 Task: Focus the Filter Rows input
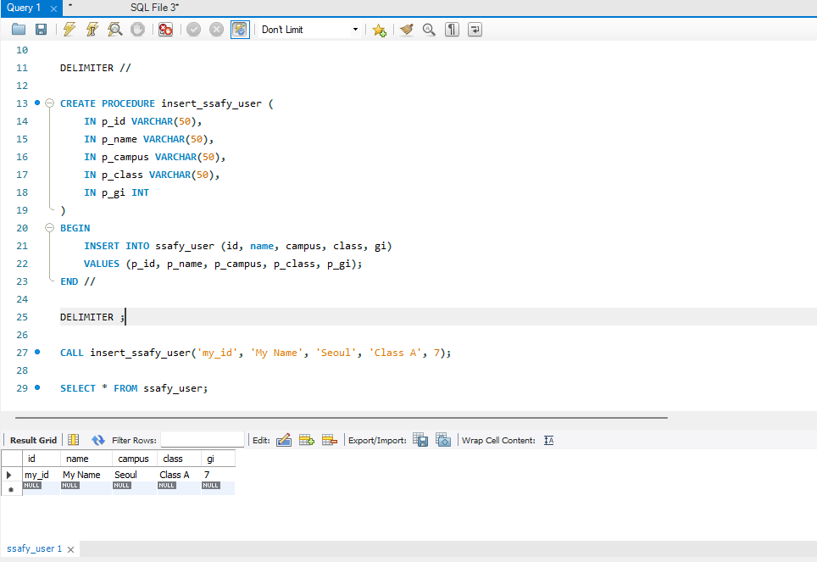203,440
